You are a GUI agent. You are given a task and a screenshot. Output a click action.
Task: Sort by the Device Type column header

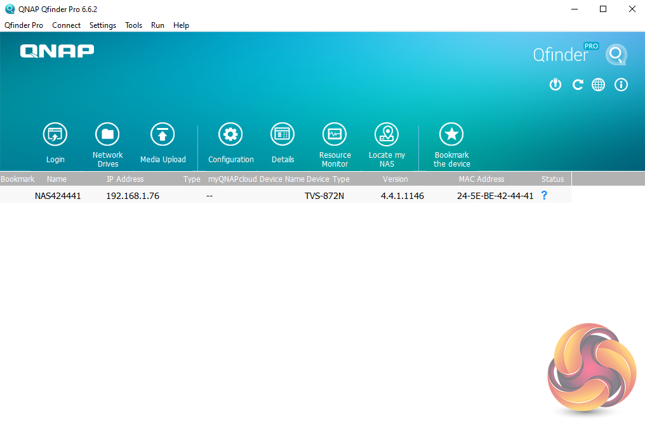coord(328,179)
